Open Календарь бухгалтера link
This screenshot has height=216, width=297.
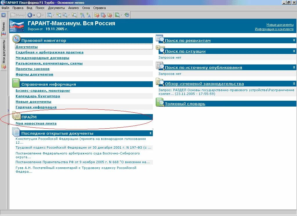click(x=38, y=96)
